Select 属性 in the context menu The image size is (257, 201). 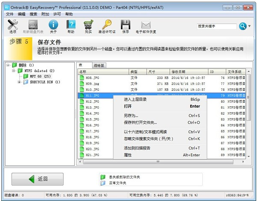coord(127,155)
